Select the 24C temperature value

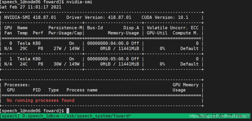pyautogui.click(x=24, y=64)
